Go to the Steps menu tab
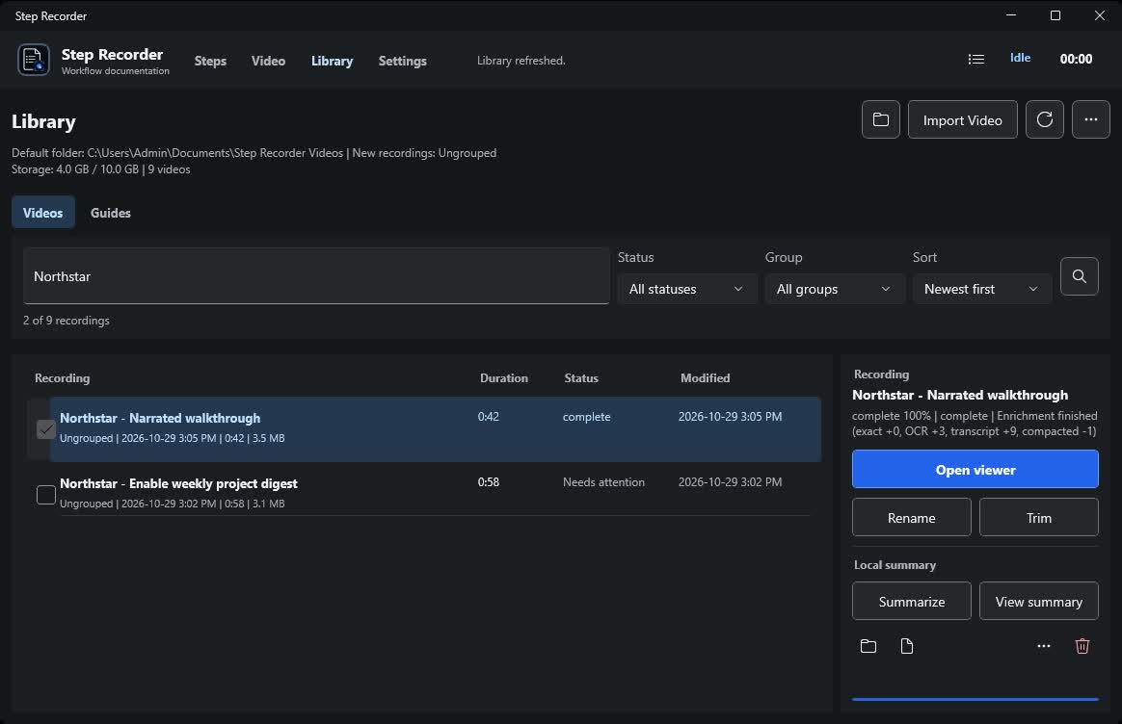The image size is (1122, 724). [210, 61]
